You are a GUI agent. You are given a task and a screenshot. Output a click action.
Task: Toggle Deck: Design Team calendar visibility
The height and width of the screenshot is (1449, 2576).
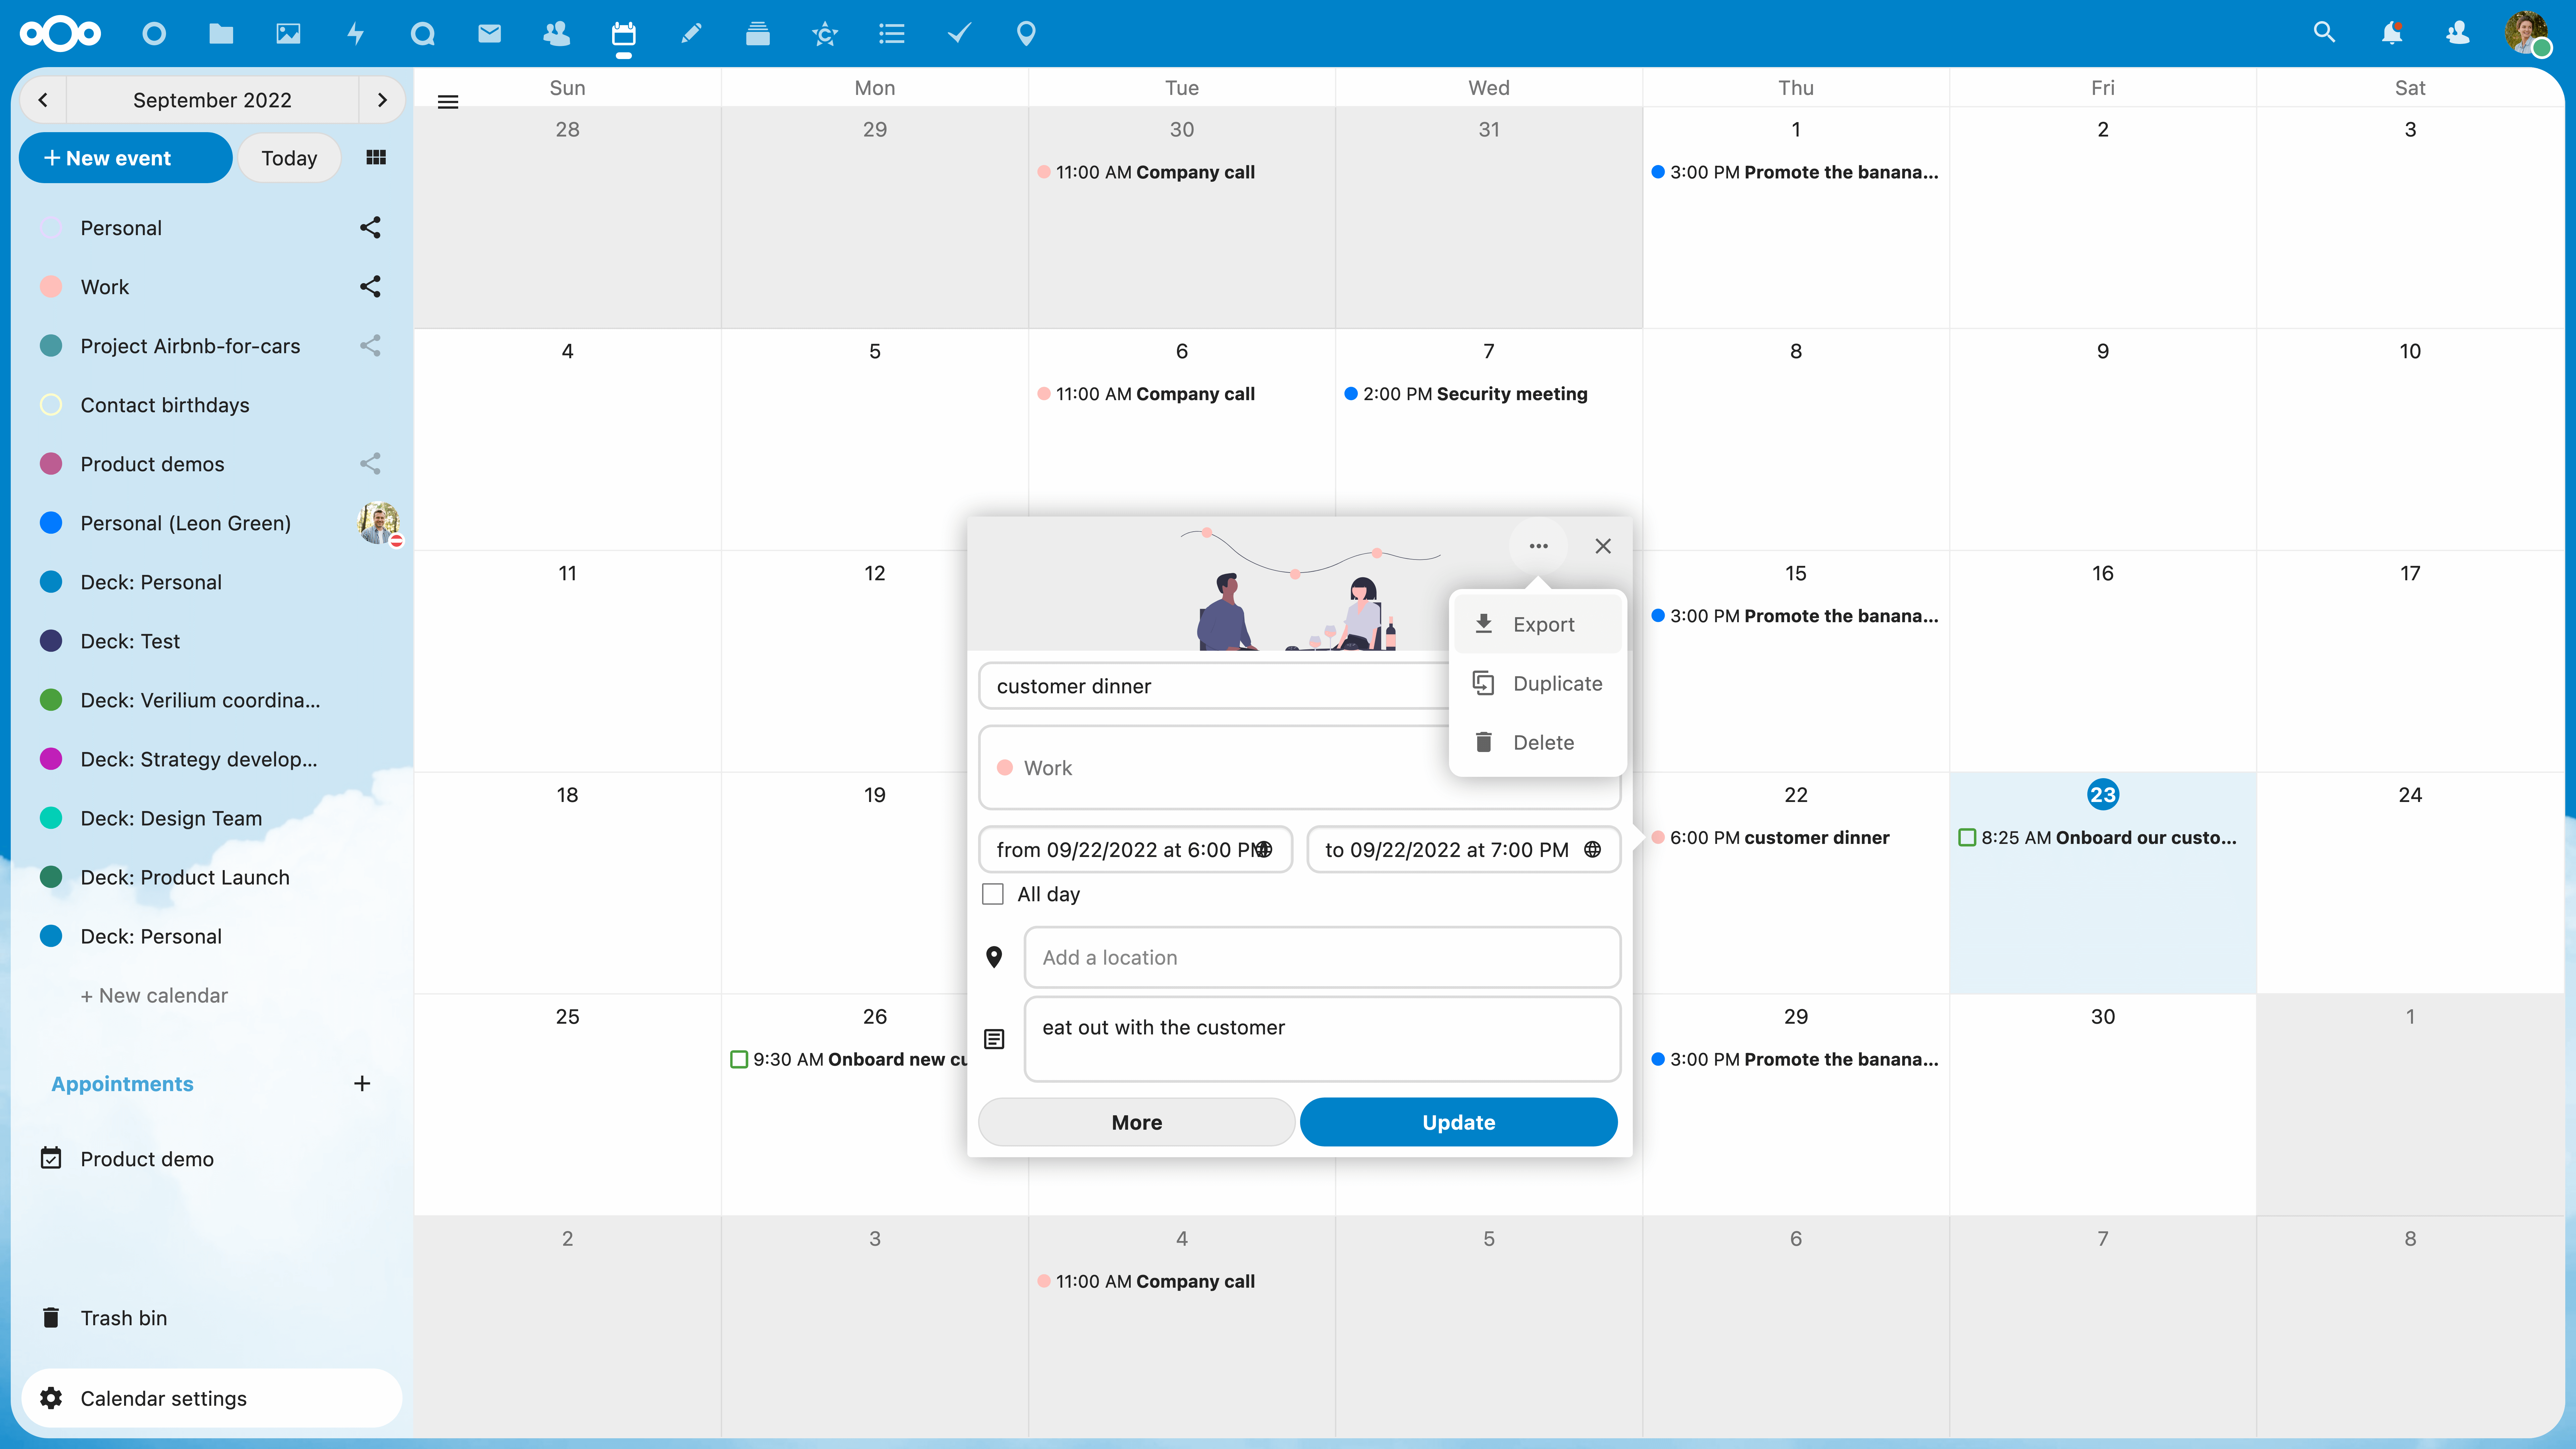point(51,818)
